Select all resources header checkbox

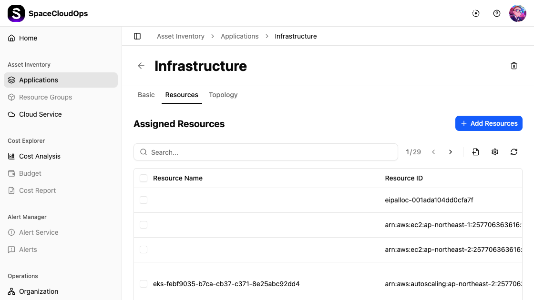[144, 178]
